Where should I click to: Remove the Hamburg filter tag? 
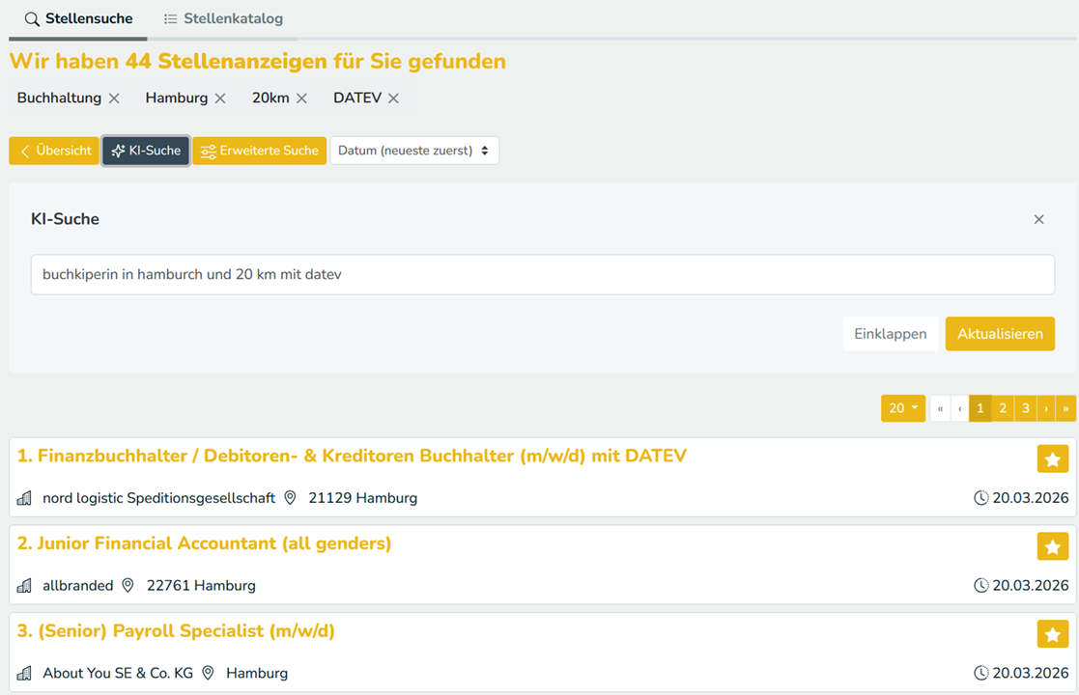[220, 98]
